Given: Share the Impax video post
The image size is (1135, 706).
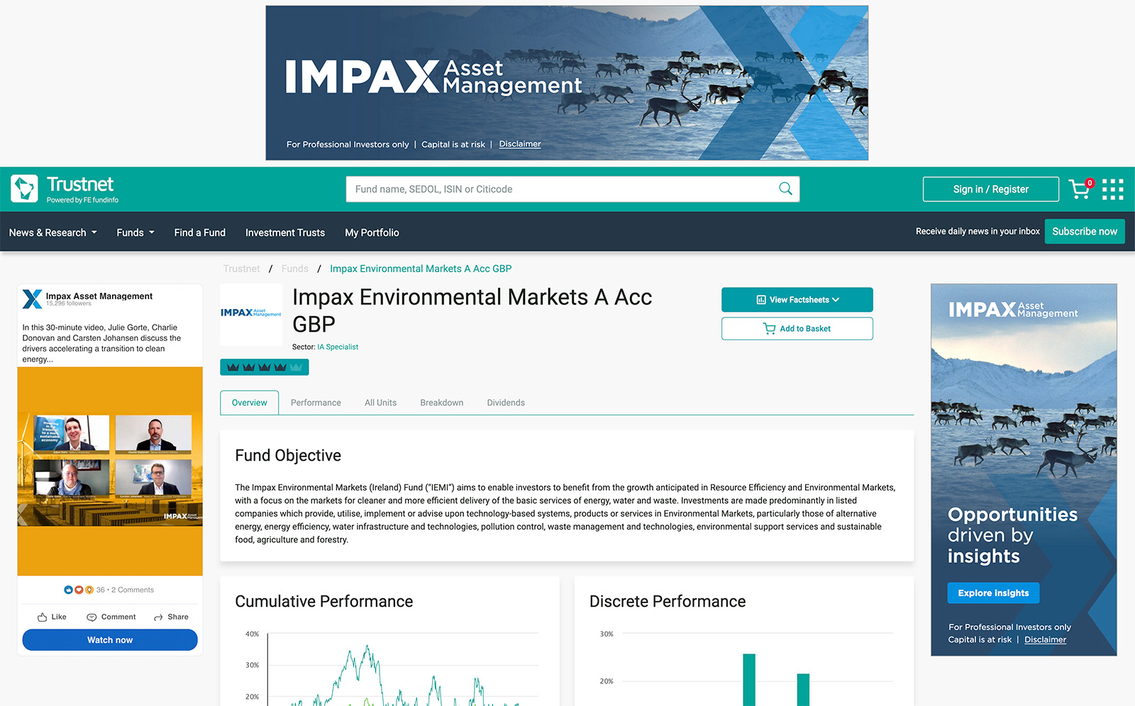Looking at the screenshot, I should pos(171,617).
